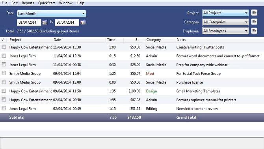Open the Reports menu
The image size is (264, 149).
tap(28, 3)
